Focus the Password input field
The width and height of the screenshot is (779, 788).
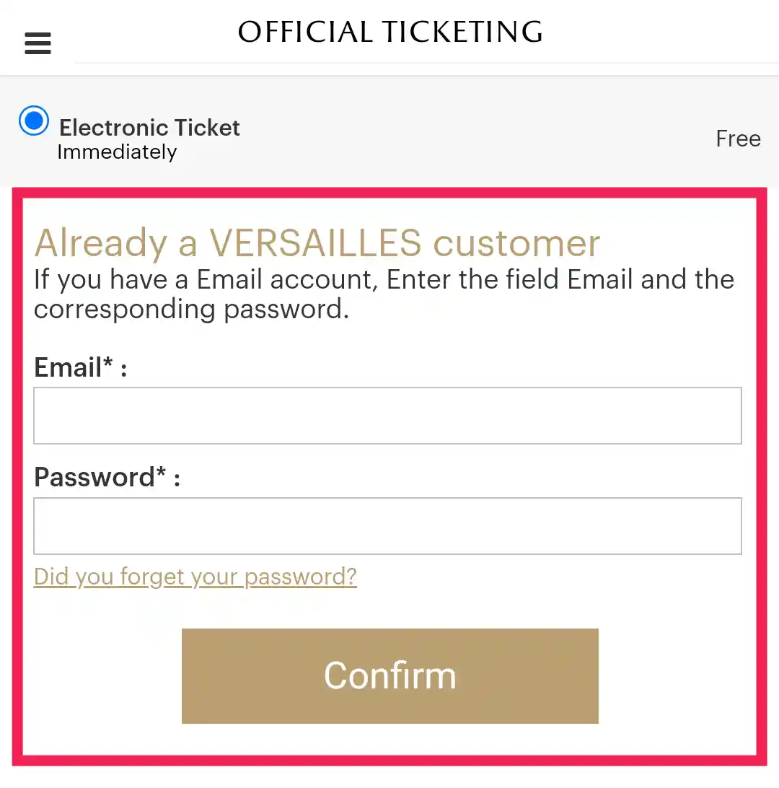[x=387, y=526]
